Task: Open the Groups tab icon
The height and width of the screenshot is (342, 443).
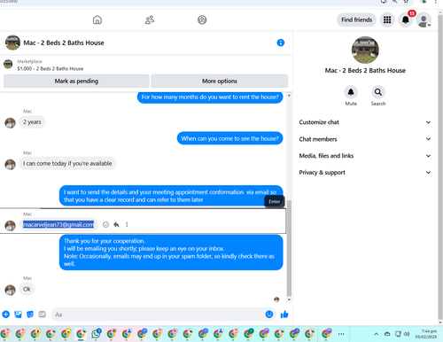Action: [x=202, y=19]
